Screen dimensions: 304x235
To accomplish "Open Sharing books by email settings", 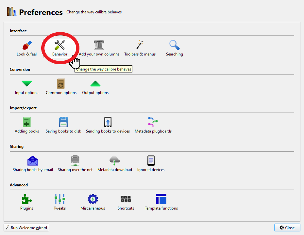I will [33, 164].
